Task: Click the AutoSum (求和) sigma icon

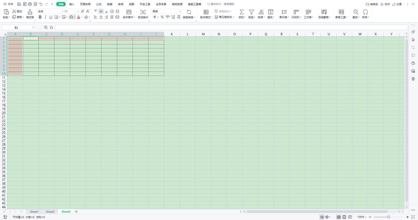Action: 242,12
